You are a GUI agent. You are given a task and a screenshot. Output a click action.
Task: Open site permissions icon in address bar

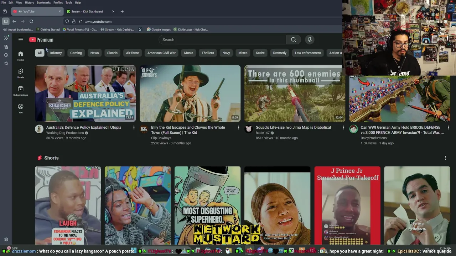click(81, 21)
